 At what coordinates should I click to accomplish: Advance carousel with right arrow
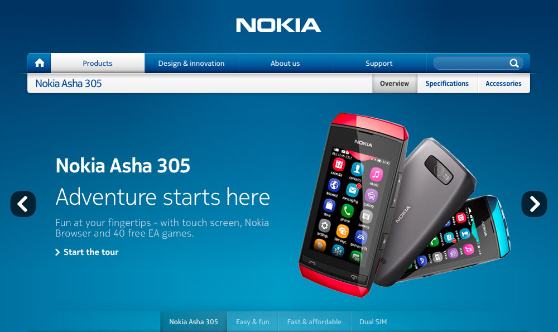(534, 204)
